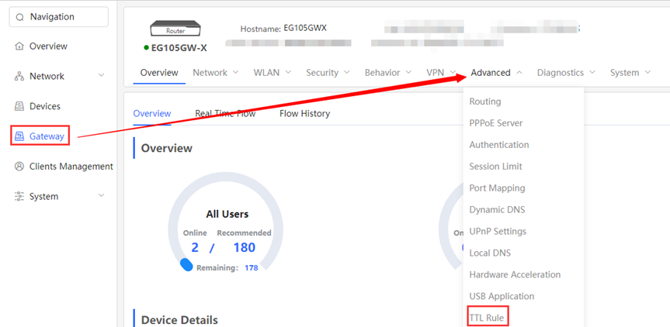Click the System settings icon in sidebar
The height and width of the screenshot is (327, 670).
(19, 197)
